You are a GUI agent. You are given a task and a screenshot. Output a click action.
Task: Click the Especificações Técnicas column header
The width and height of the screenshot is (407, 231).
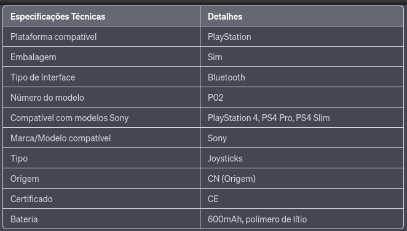101,17
